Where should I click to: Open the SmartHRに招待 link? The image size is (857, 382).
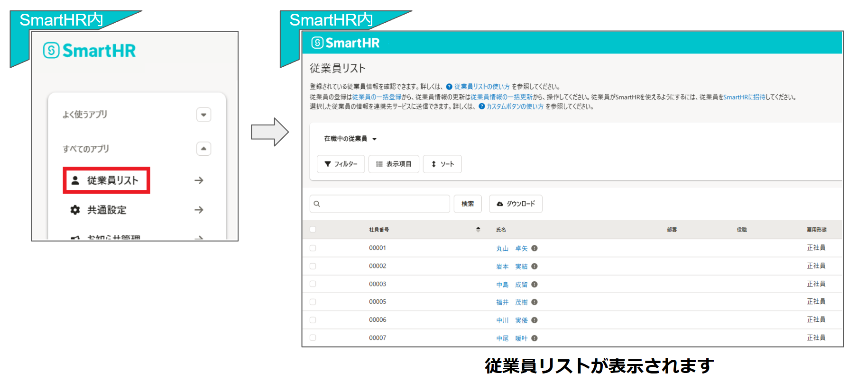[x=744, y=97]
